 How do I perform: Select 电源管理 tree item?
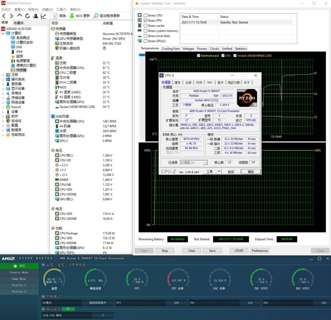pyautogui.click(x=23, y=61)
